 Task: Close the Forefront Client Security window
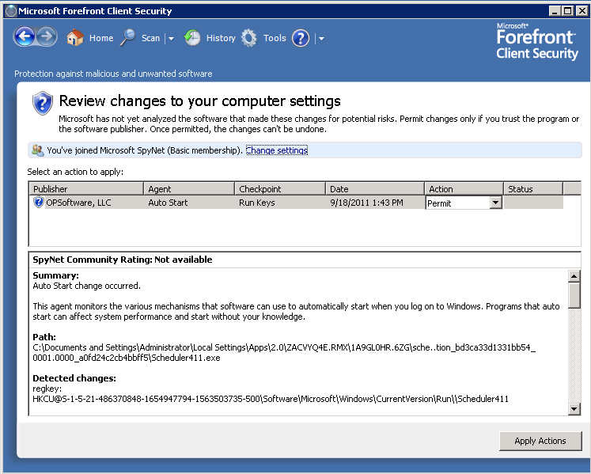point(582,11)
